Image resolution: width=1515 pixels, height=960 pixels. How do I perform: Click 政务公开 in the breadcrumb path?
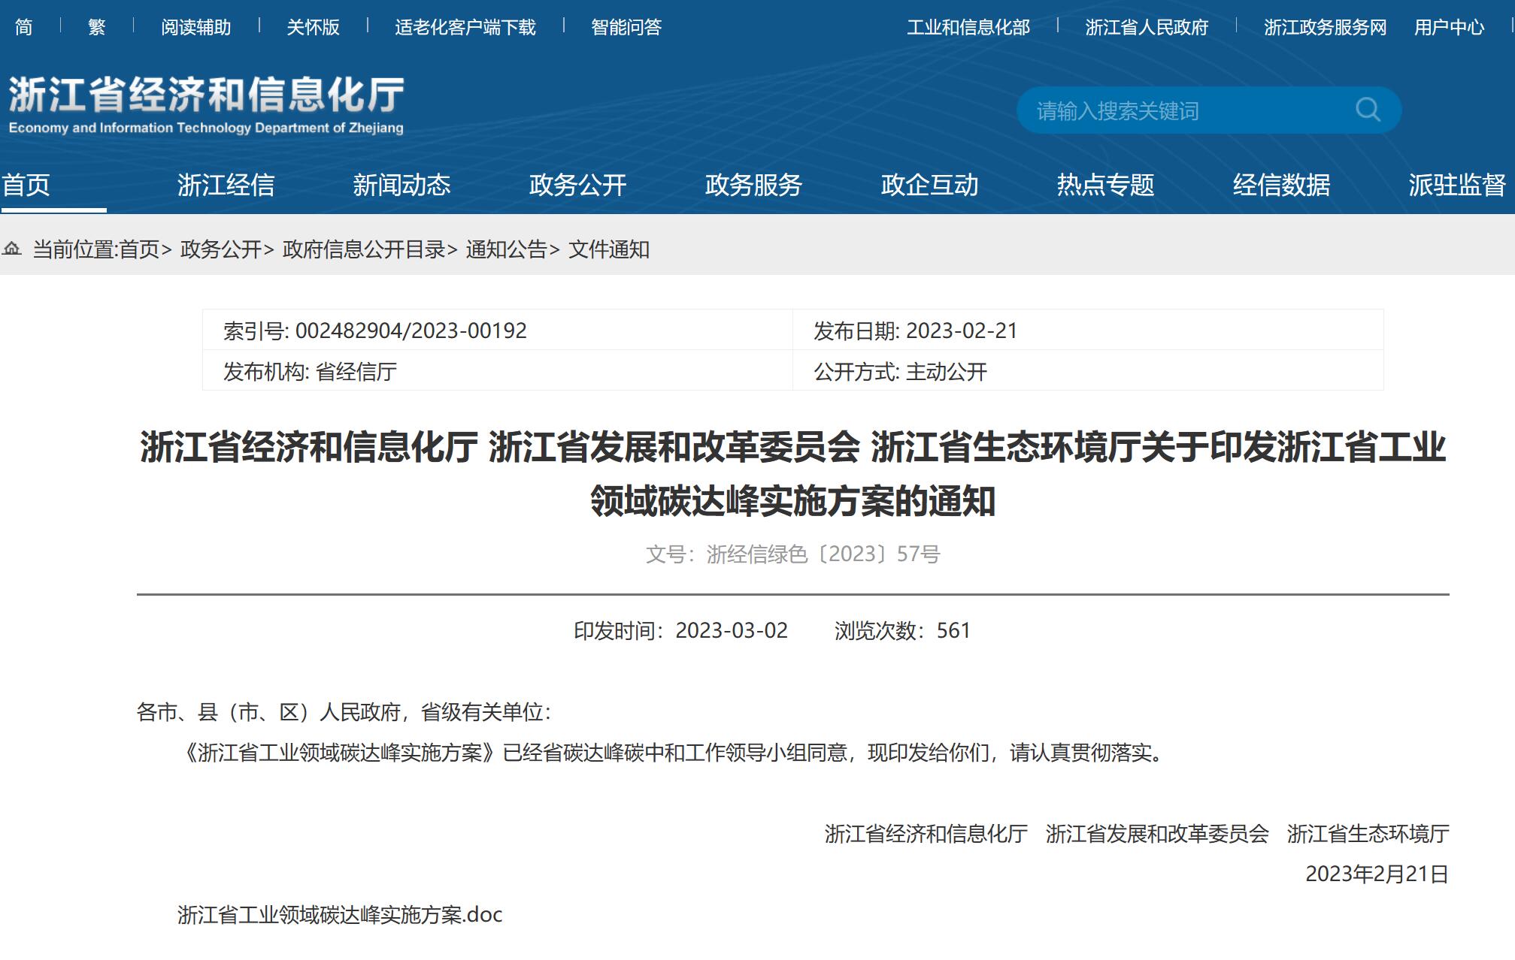click(221, 249)
